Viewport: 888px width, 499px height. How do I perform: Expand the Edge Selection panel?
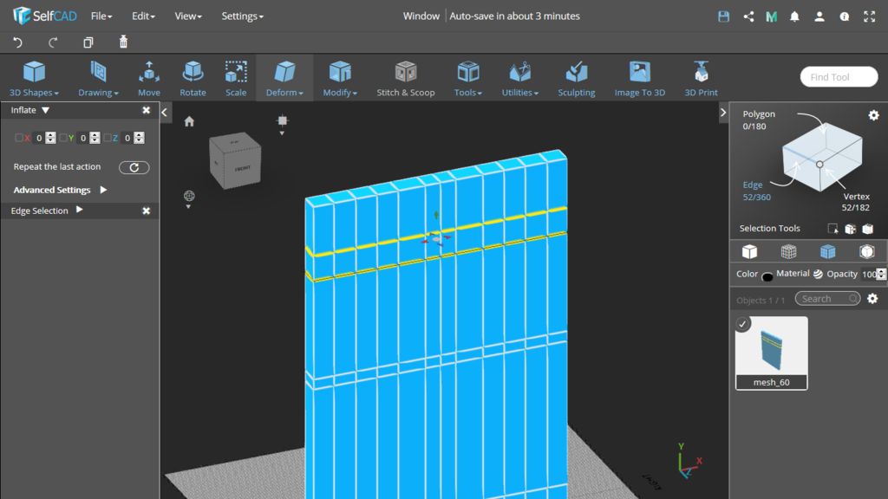80,211
